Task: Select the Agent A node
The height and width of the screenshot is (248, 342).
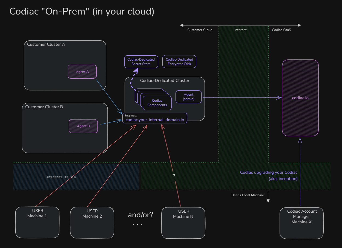Action: [82, 72]
